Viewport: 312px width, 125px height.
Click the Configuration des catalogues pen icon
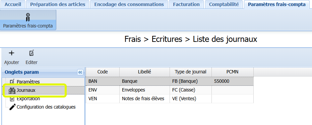tap(12, 107)
